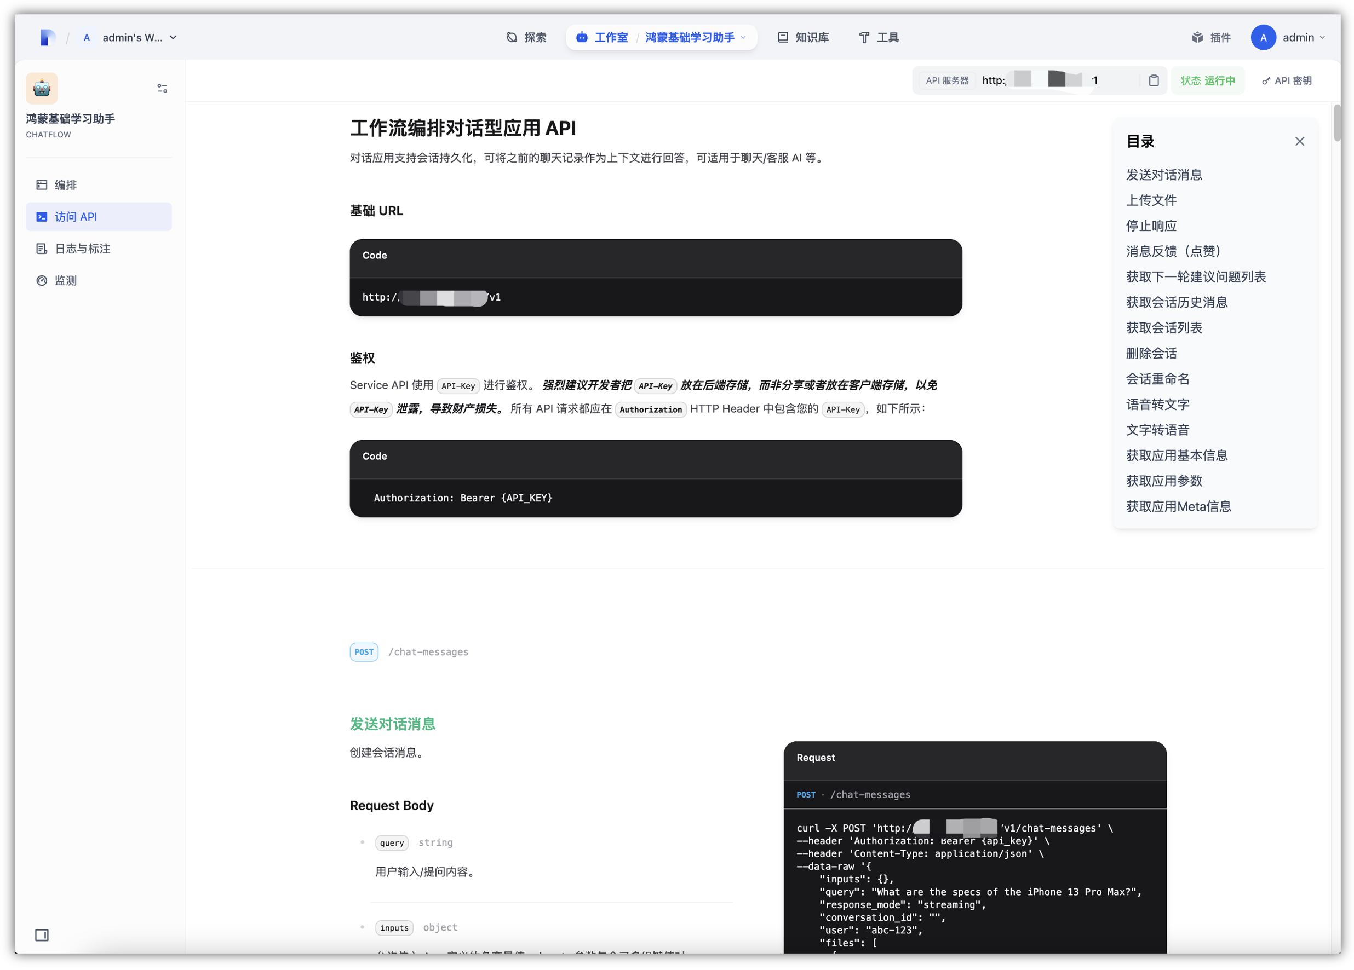Viewport: 1354px width, 970px height.
Task: Jump to 删除会话 in the contents
Action: (1151, 354)
